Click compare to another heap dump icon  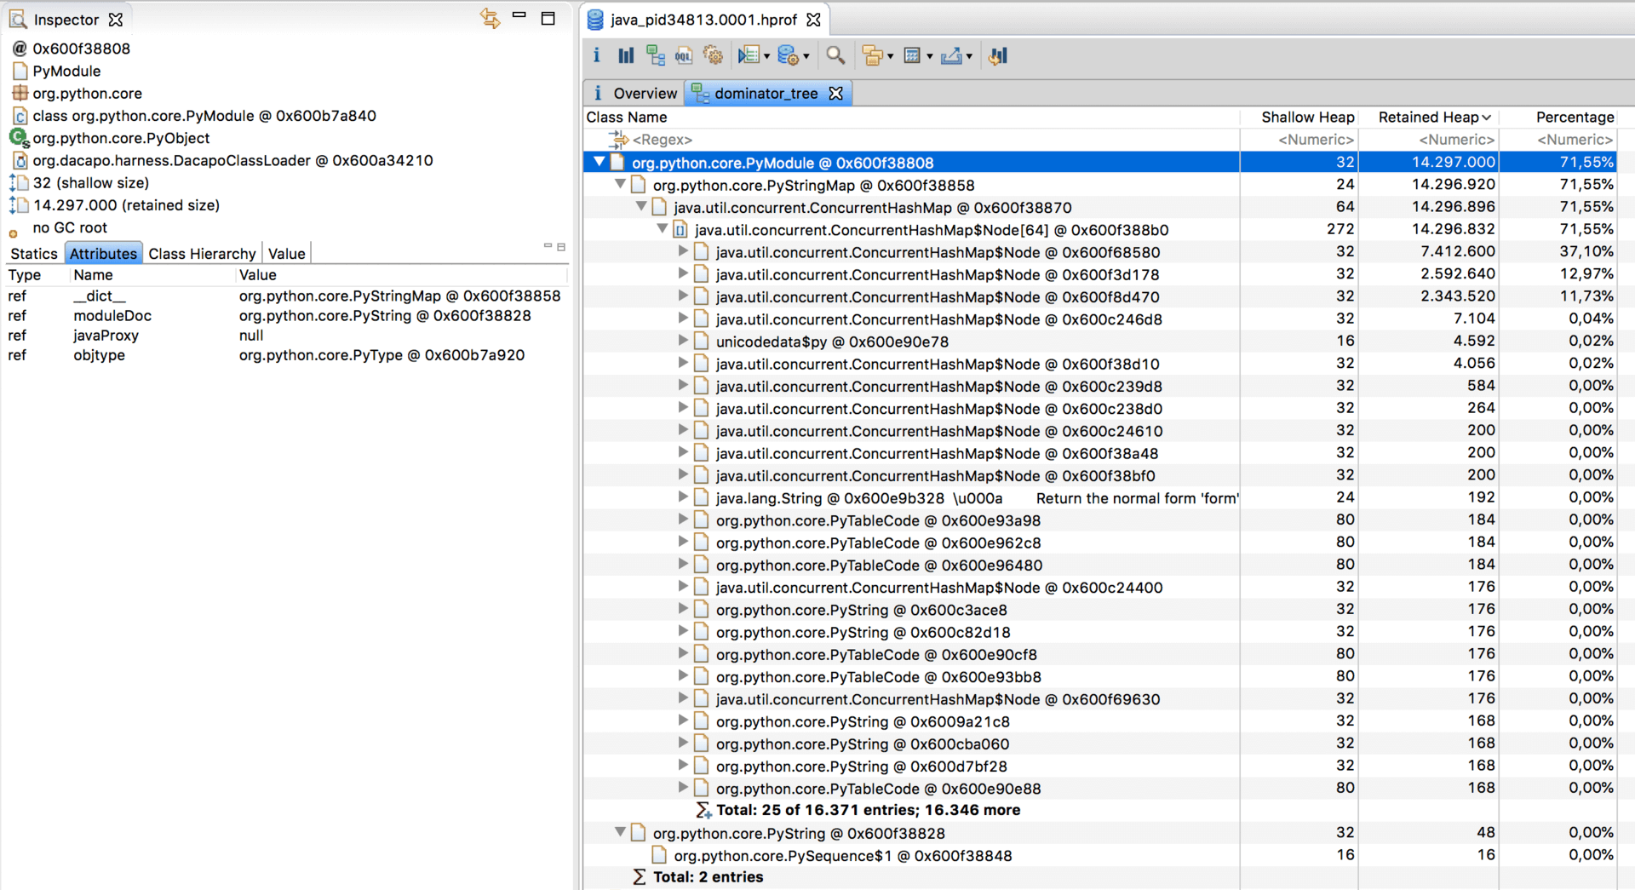(998, 55)
